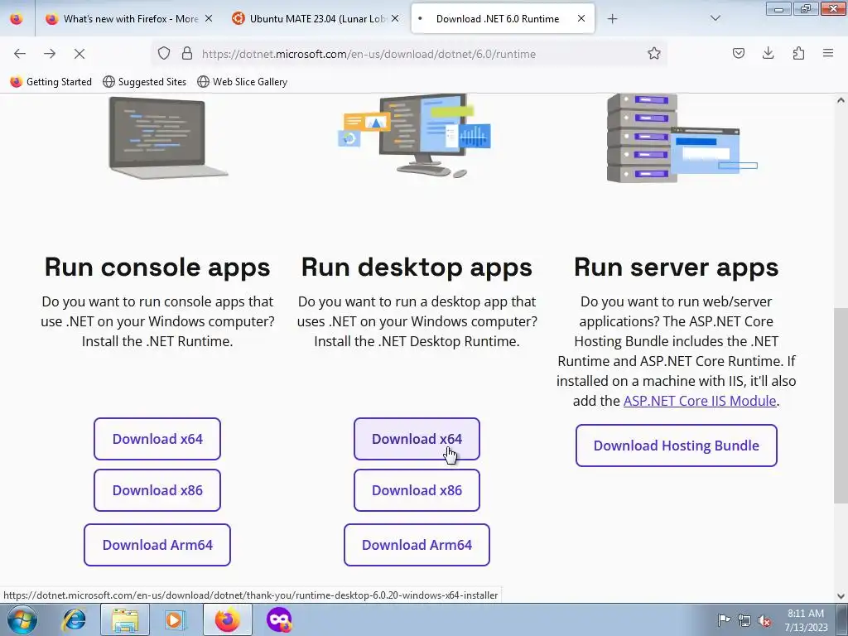Screen dimensions: 848x636
Task: Click the page scrollbar down arrow
Action: [841, 596]
